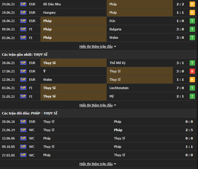The image size is (198, 169).
Task: Click the red B result badge for Ý vs Thụy Sĩ
Action: pyautogui.click(x=192, y=71)
